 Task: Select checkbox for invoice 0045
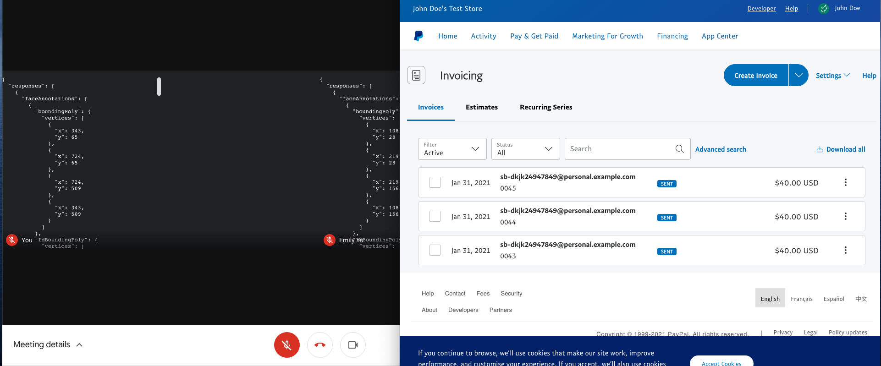435,182
